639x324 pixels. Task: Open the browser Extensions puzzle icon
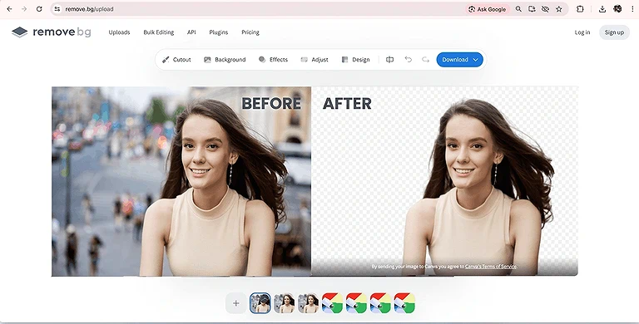pyautogui.click(x=580, y=9)
